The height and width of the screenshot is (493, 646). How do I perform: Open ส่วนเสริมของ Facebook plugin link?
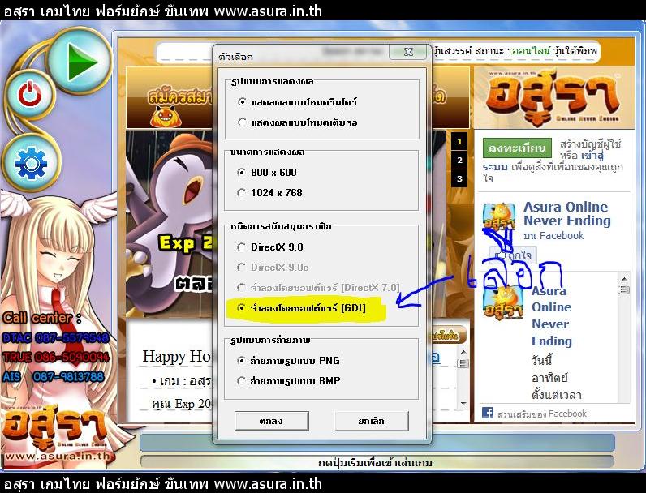(542, 414)
